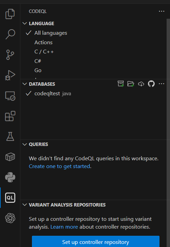Collapse the VARIANT ANALYSIS REPOSITORIES section
The height and width of the screenshot is (247, 170).
[x=25, y=205]
